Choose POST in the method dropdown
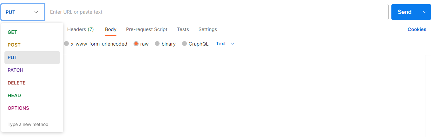 point(14,45)
